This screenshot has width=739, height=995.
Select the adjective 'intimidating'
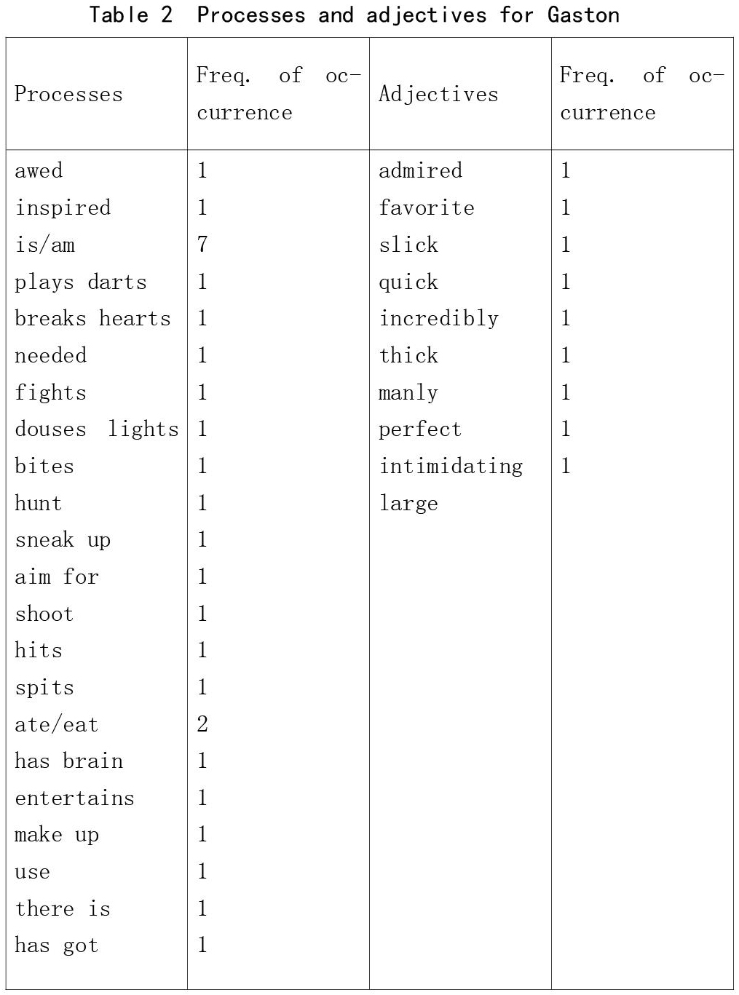(451, 467)
